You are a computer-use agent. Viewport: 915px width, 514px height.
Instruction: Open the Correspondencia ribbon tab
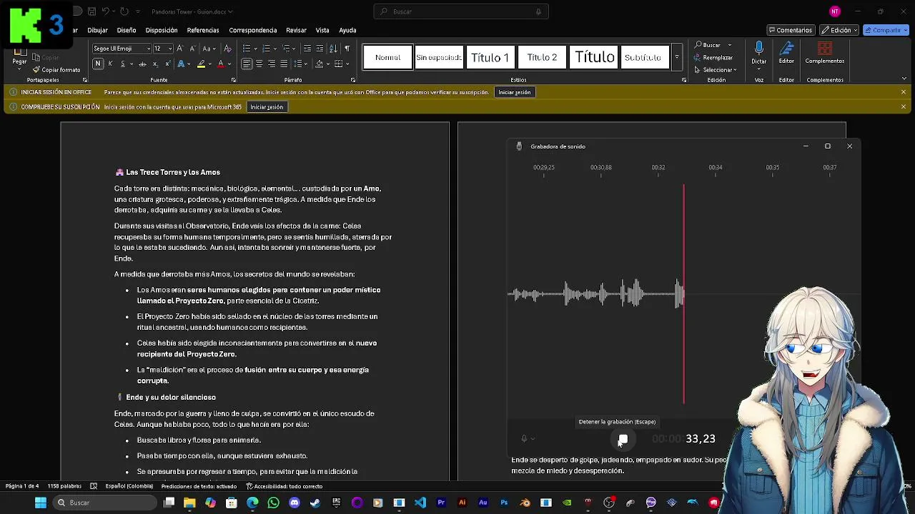tap(253, 30)
